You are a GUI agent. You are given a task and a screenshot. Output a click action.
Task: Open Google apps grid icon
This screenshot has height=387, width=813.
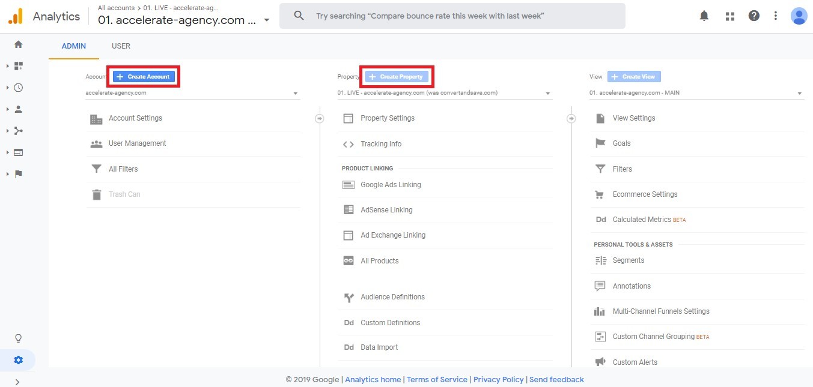(730, 16)
